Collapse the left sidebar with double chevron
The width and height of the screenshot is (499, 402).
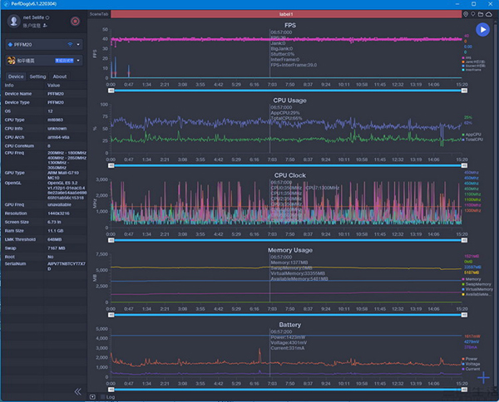coord(77,391)
